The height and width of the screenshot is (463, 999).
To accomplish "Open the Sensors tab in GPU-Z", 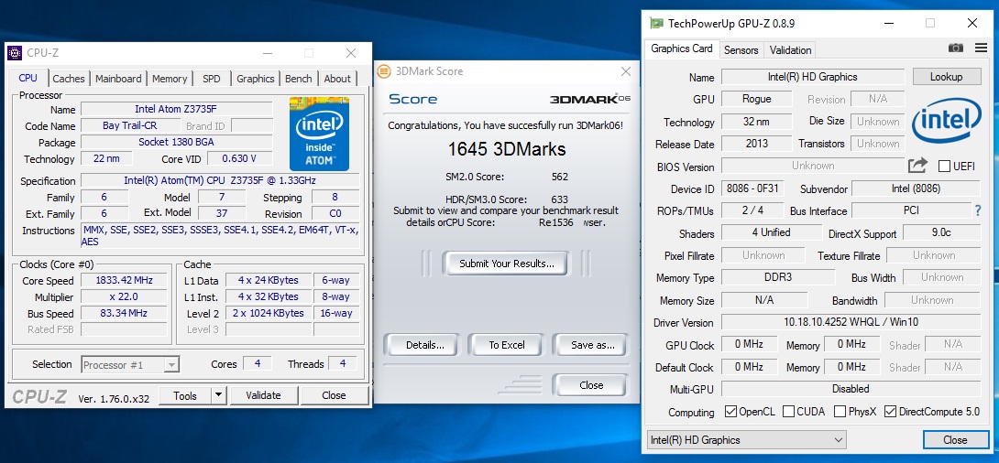I will click(741, 49).
